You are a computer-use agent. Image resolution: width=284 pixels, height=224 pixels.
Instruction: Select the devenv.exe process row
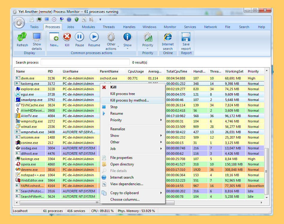point(57,170)
